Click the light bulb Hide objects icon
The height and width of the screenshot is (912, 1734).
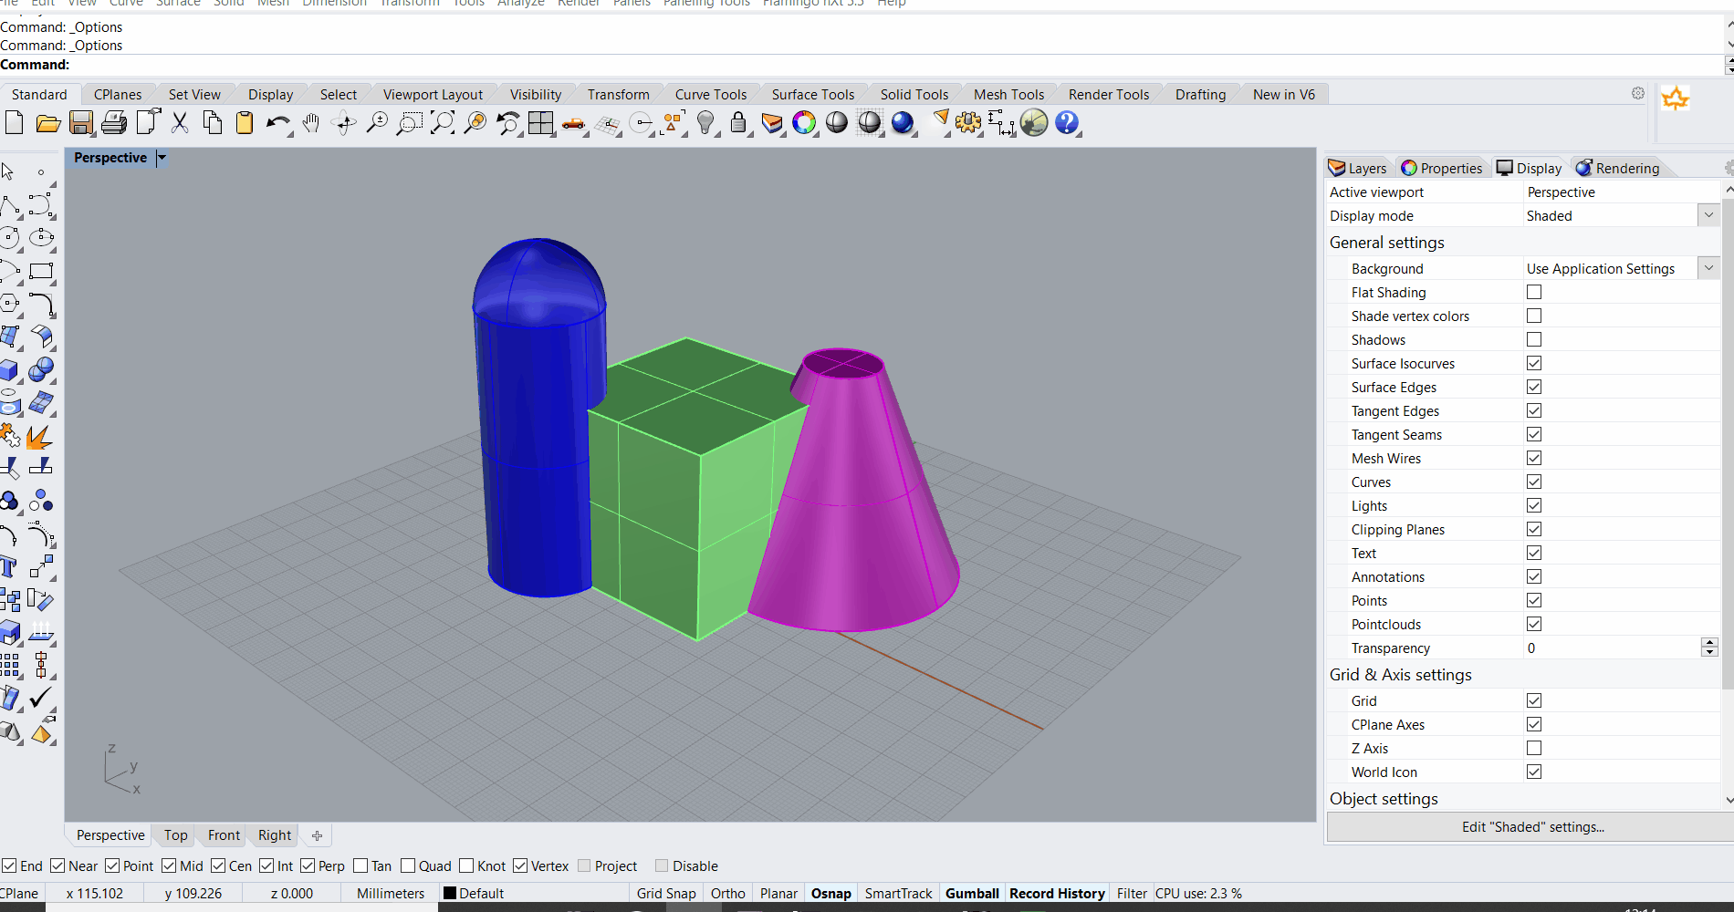point(705,123)
